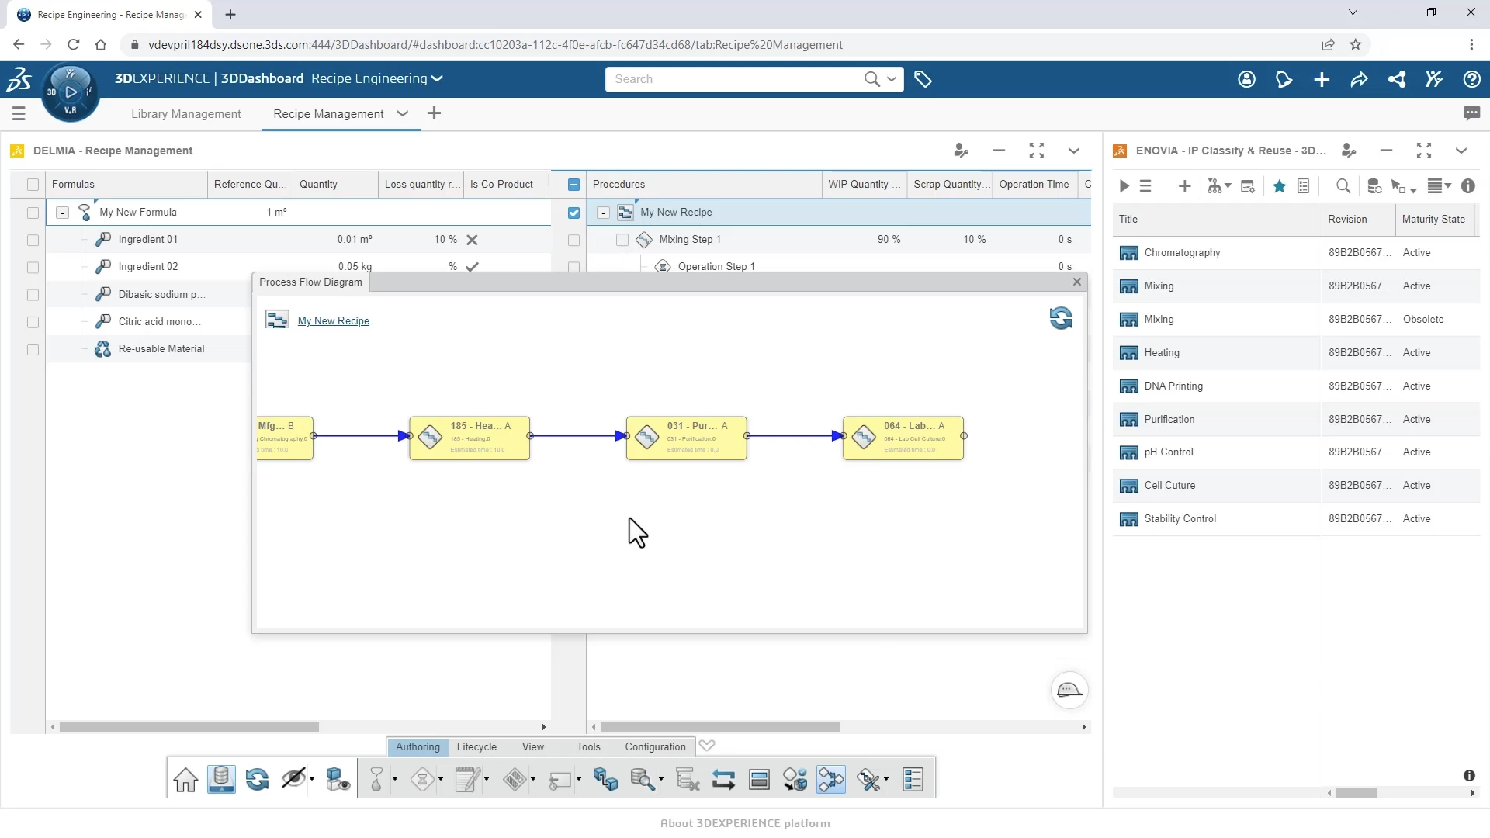
Task: Open the compass play button
Action: tap(71, 92)
